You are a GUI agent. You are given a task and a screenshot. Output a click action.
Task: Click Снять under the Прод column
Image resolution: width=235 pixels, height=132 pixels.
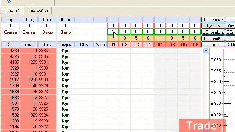coord(29,32)
